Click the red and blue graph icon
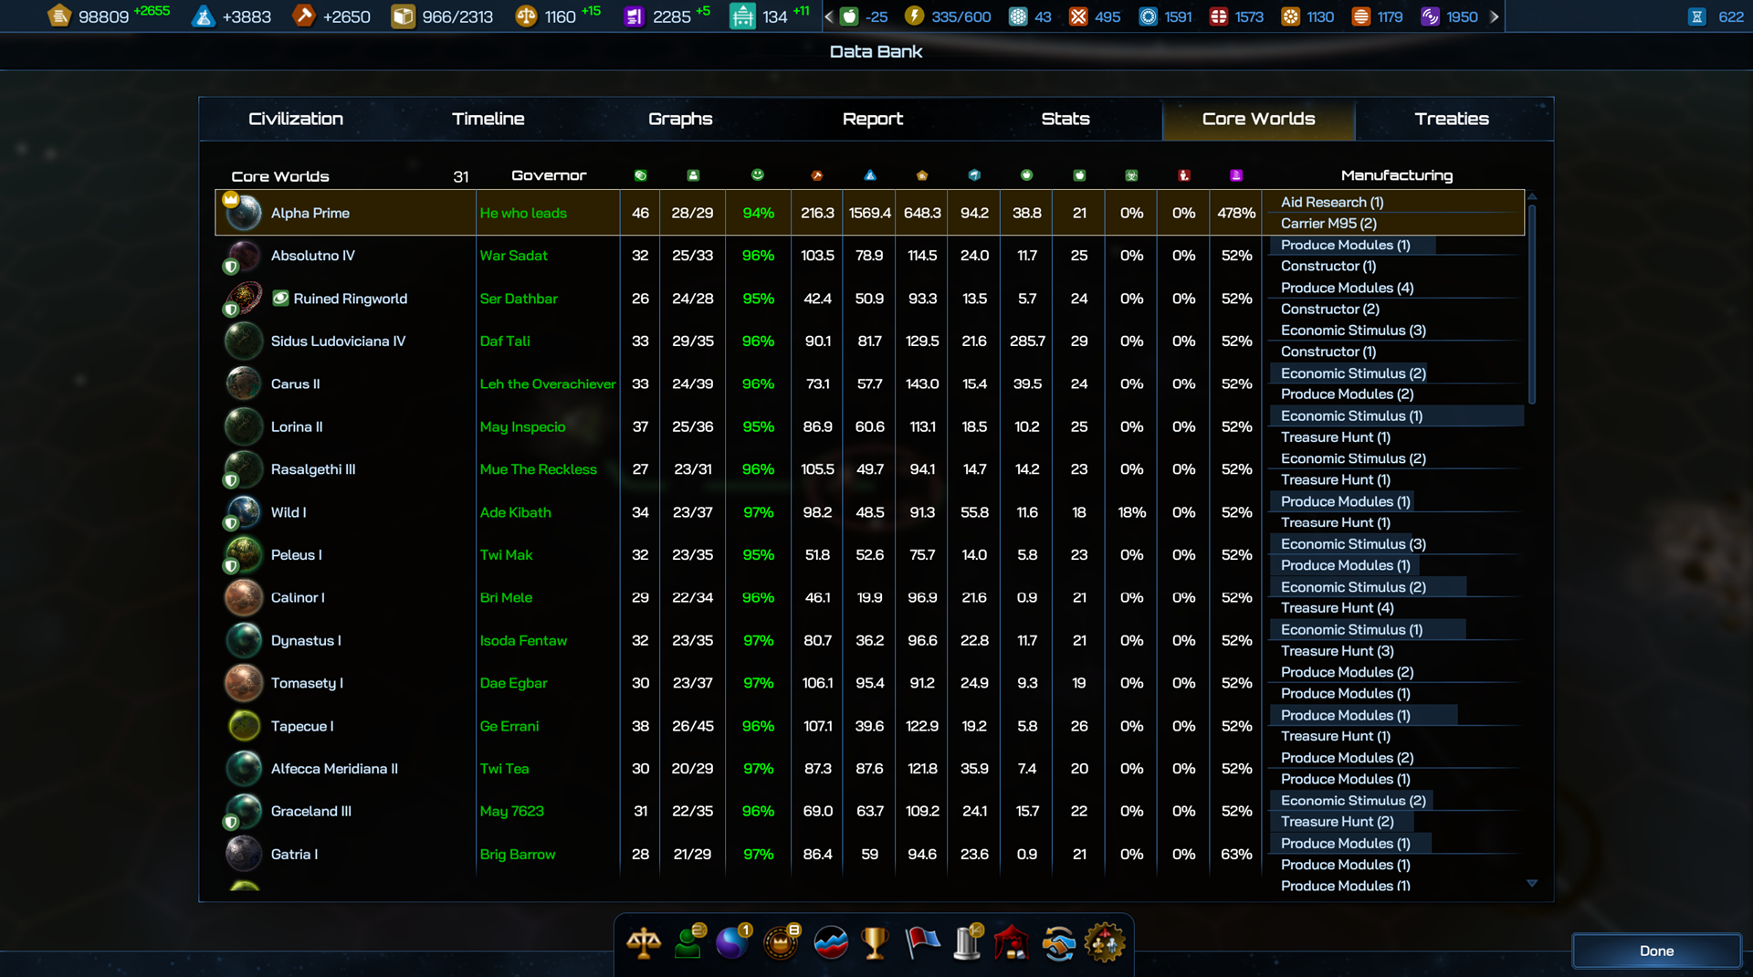The height and width of the screenshot is (977, 1753). pos(830,943)
